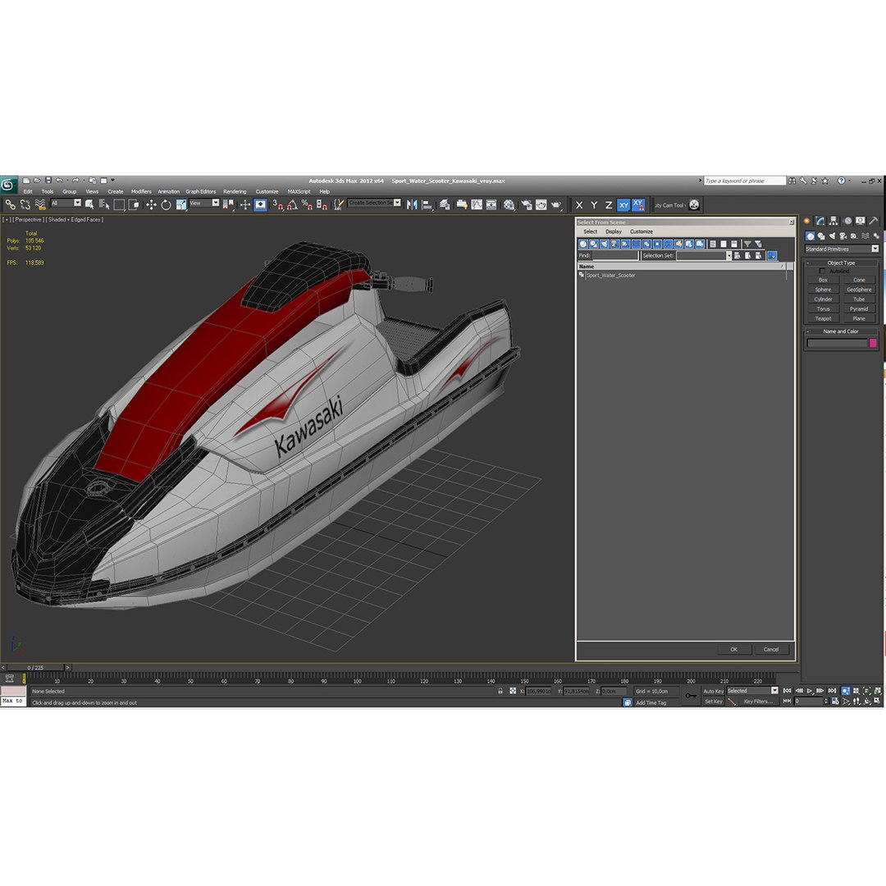The height and width of the screenshot is (886, 886).
Task: Restrict transform to the X axis
Action: pyautogui.click(x=579, y=205)
